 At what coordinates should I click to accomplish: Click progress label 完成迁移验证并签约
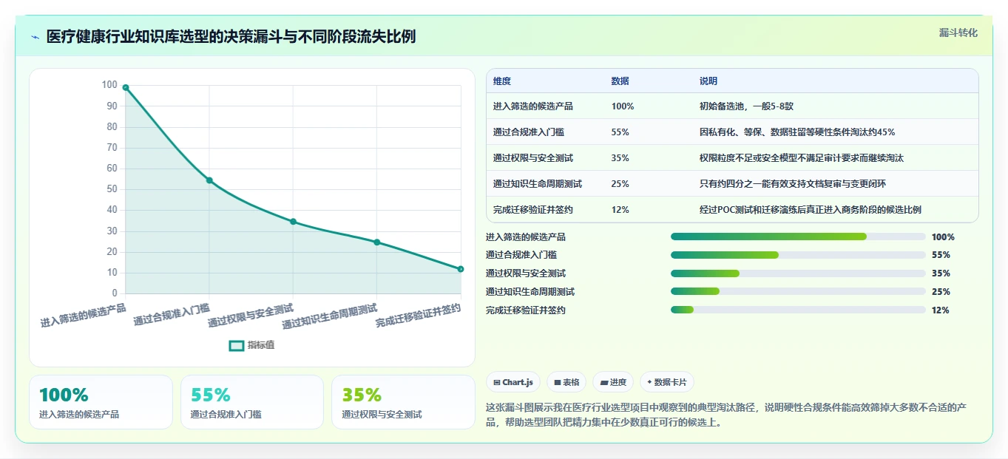point(526,310)
